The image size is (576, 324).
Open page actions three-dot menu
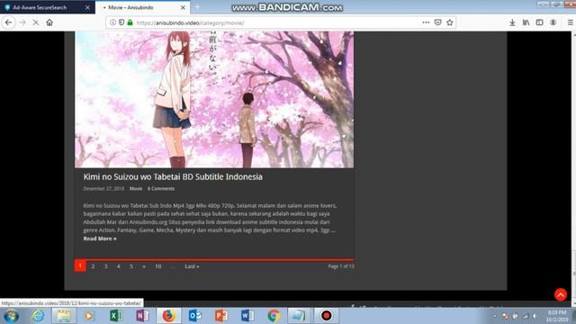pyautogui.click(x=426, y=22)
